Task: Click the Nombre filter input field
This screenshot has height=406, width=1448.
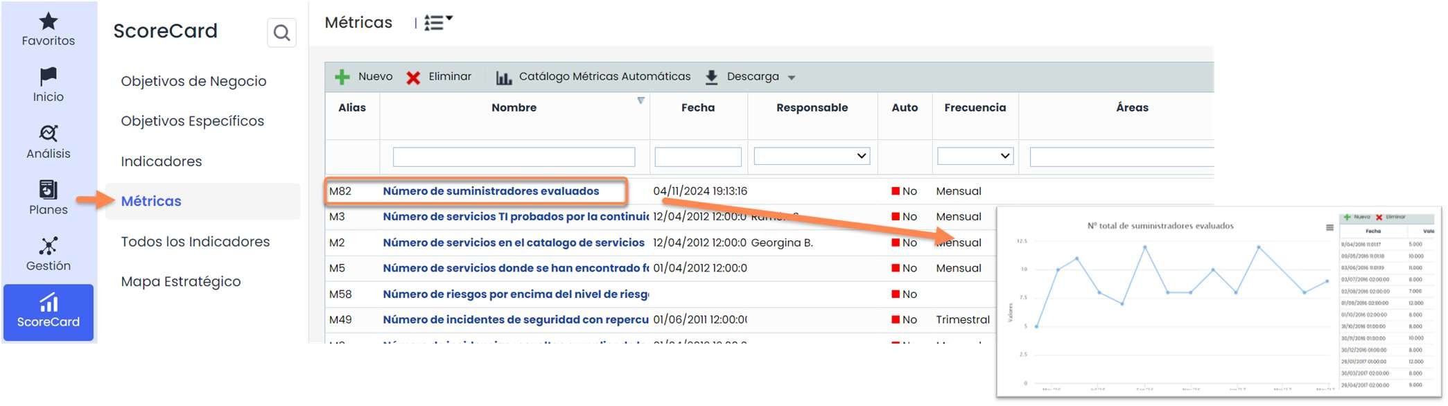Action: (514, 157)
